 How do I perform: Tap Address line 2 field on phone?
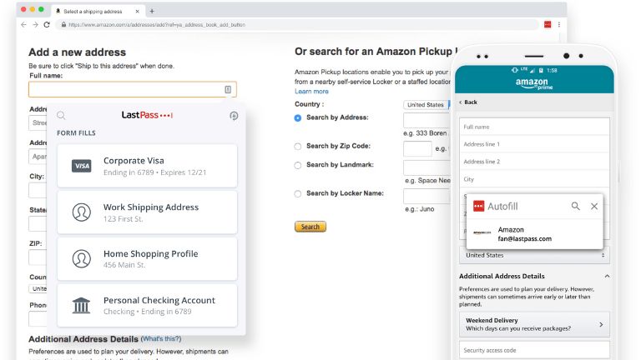coord(534,162)
